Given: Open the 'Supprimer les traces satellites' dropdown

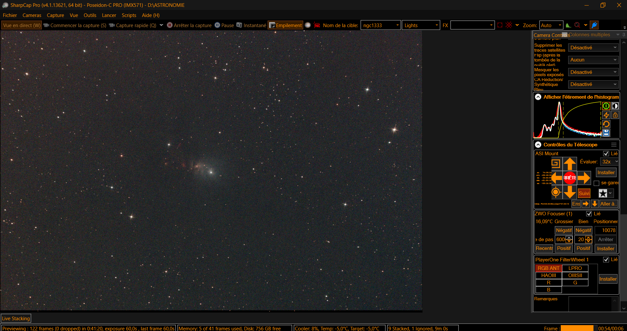Looking at the screenshot, I should tap(593, 48).
